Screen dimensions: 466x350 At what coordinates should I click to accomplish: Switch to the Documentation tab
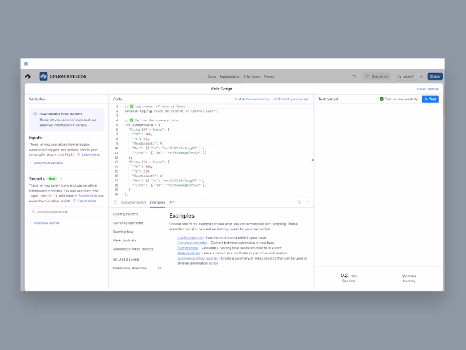click(133, 202)
